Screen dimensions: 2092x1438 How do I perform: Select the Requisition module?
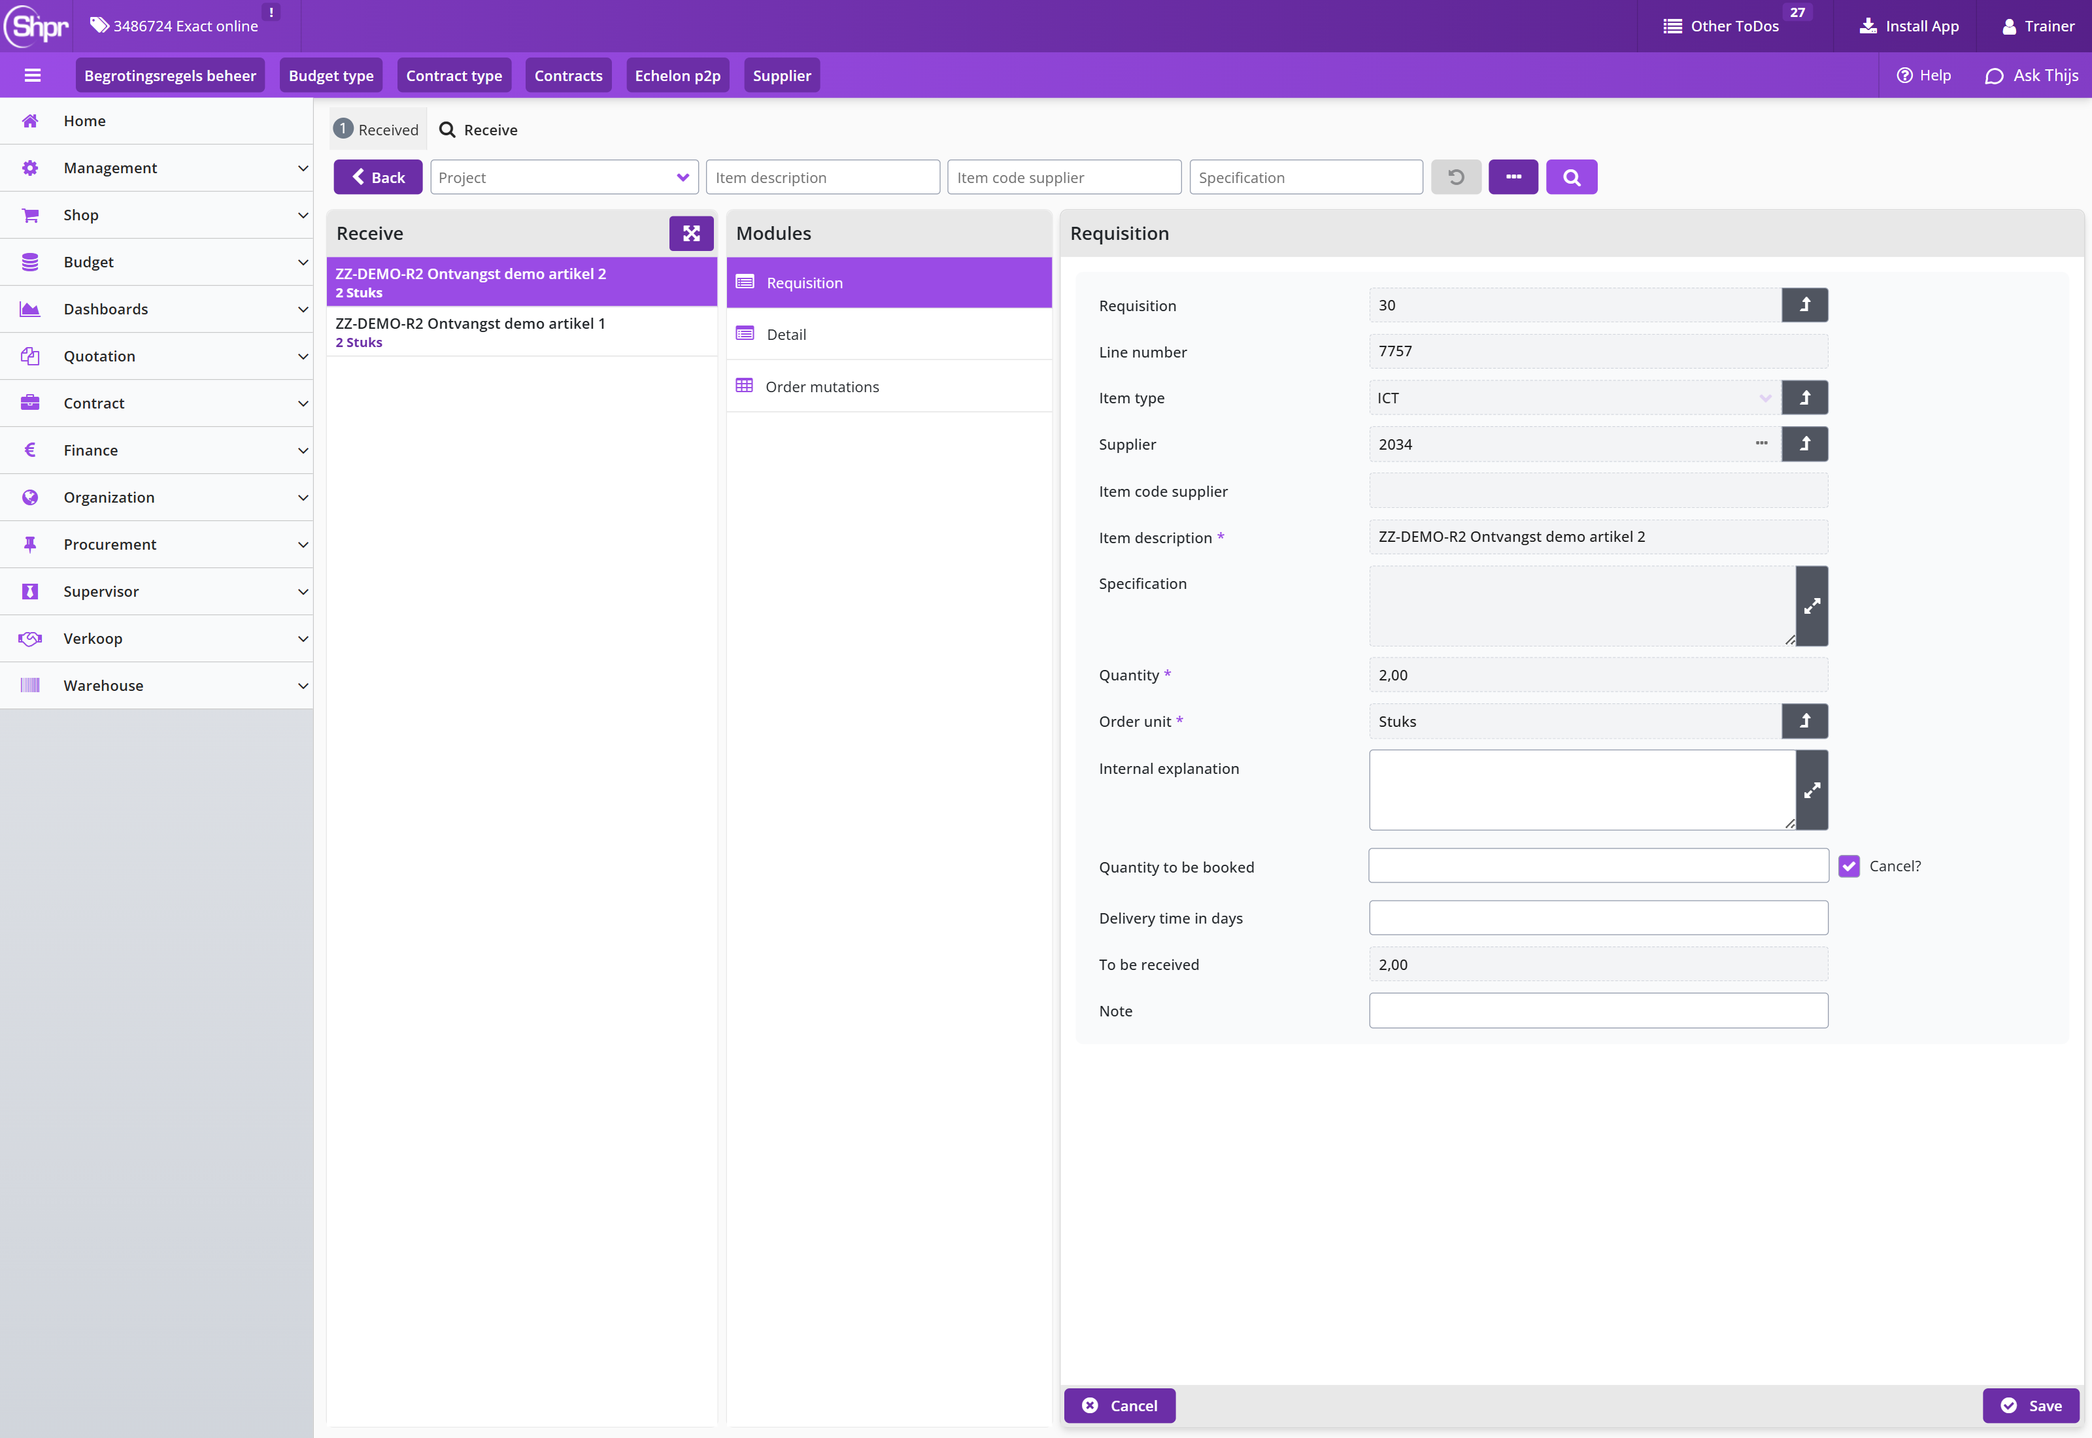(x=889, y=283)
